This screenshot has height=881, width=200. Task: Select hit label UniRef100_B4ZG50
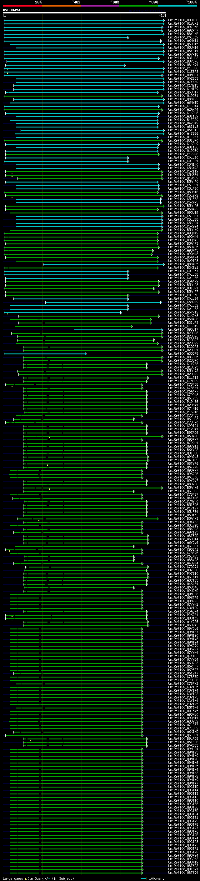(183, 120)
